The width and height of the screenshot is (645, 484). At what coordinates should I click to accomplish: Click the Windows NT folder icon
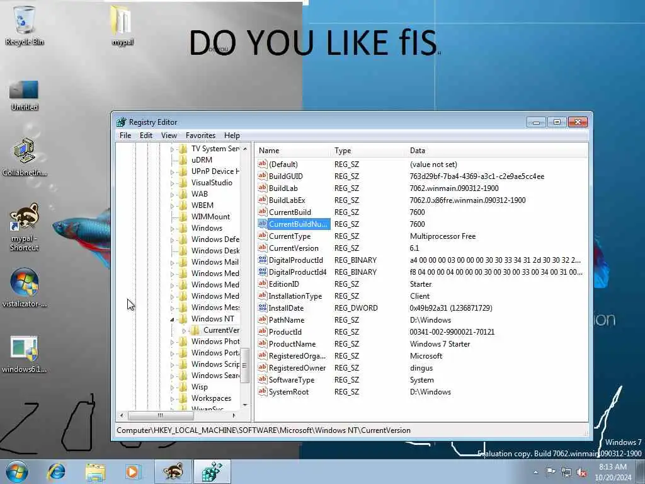coord(183,318)
